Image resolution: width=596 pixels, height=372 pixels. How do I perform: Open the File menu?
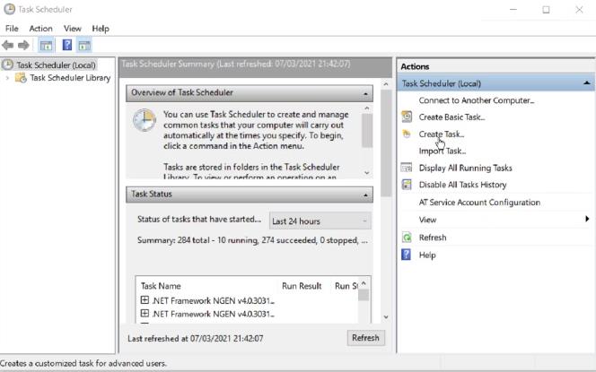[x=12, y=29]
